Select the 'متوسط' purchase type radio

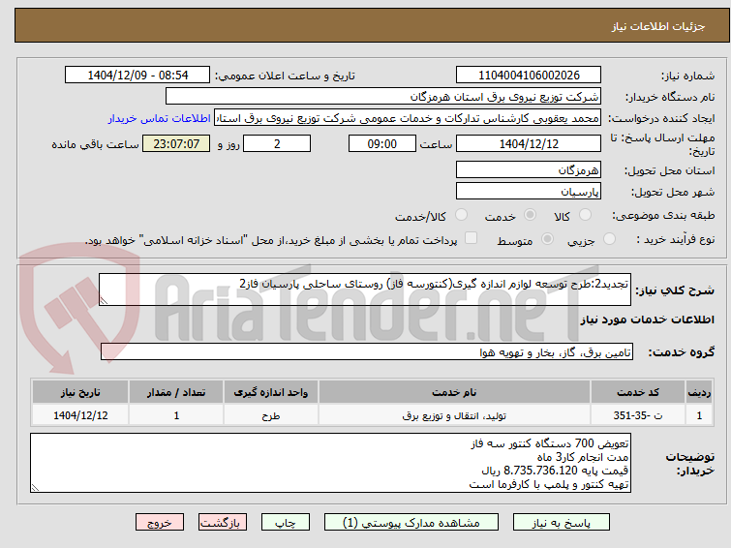point(547,239)
